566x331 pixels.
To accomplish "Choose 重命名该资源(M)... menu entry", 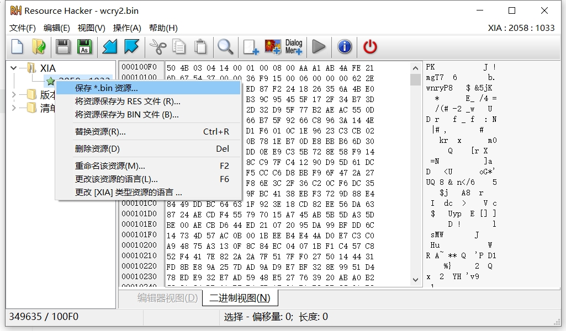I will pyautogui.click(x=148, y=166).
